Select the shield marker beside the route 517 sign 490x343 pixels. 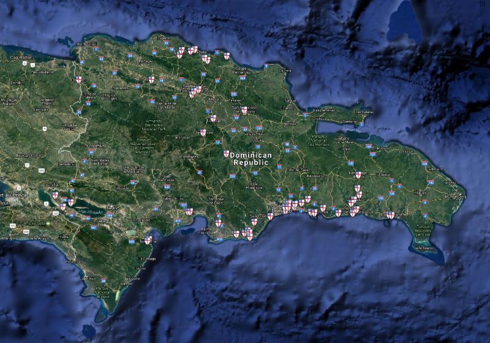[189, 212]
